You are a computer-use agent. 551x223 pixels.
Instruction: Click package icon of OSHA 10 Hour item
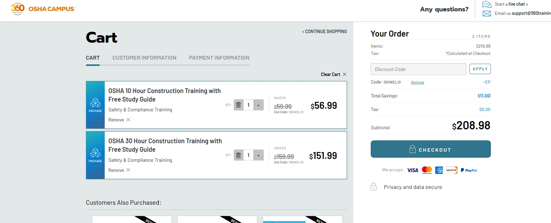coord(95,103)
